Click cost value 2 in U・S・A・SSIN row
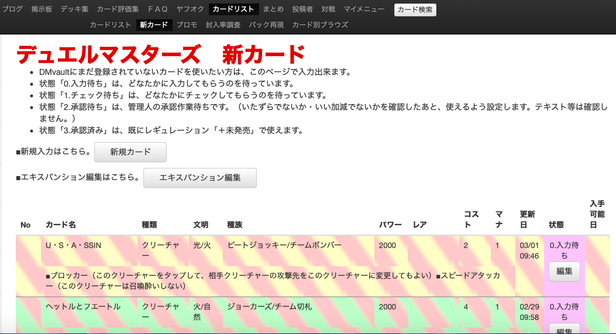616x334 pixels. tap(466, 246)
